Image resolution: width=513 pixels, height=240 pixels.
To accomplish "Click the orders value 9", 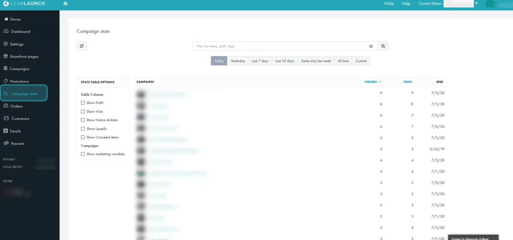I will pyautogui.click(x=381, y=93).
